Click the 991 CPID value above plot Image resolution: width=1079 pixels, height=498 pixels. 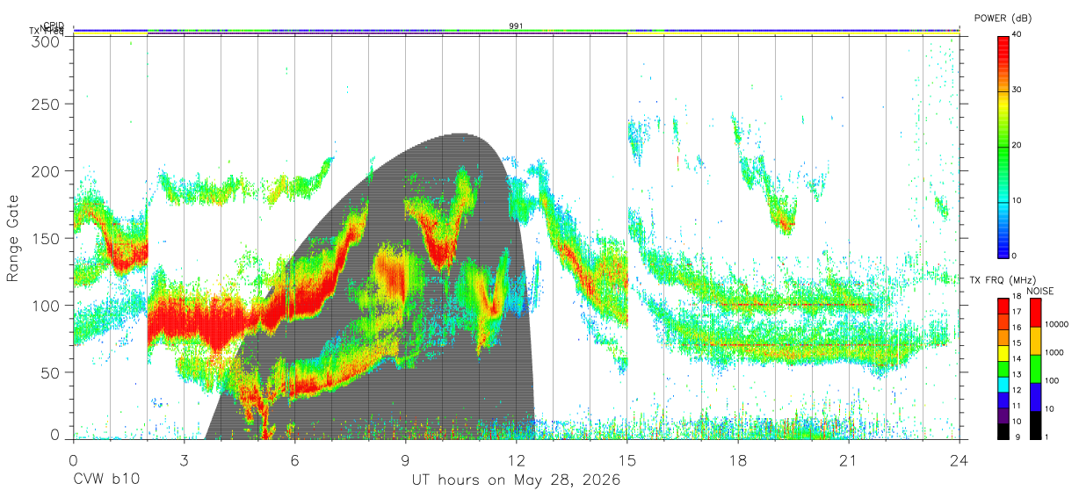[517, 25]
